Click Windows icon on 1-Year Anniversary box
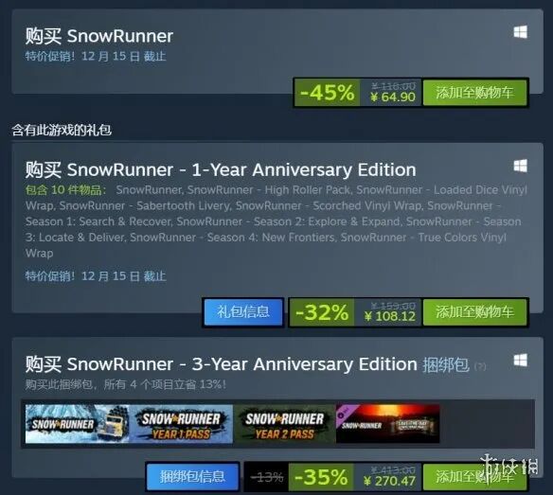This screenshot has width=553, height=495. coord(520,166)
